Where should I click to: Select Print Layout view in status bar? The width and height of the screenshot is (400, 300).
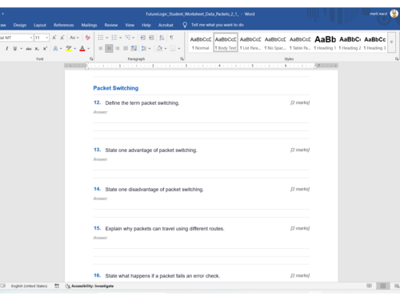tap(383, 286)
